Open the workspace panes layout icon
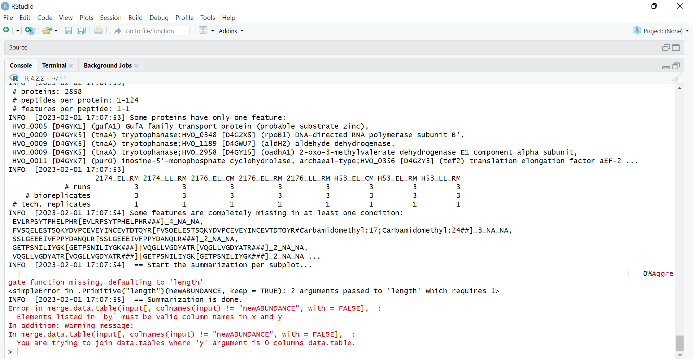Viewport: 693px width, 359px height. pos(204,31)
